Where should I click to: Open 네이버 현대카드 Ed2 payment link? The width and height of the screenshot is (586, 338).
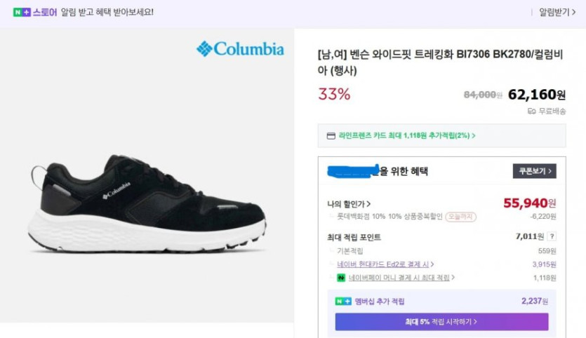click(x=385, y=264)
